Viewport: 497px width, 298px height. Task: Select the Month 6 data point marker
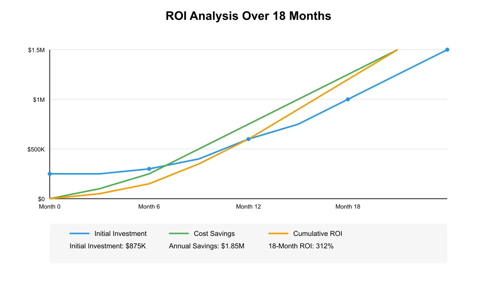tap(149, 168)
